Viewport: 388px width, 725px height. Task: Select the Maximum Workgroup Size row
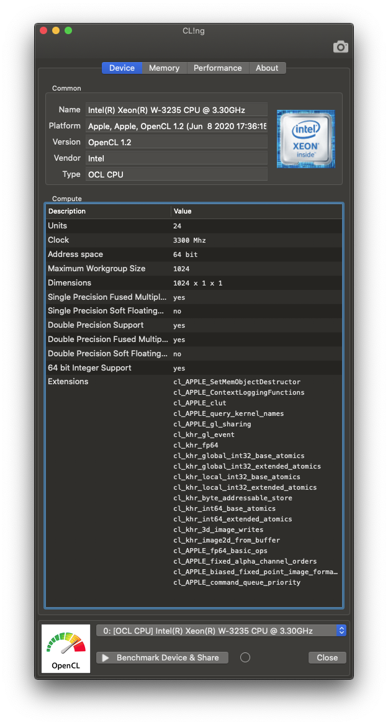pos(194,269)
